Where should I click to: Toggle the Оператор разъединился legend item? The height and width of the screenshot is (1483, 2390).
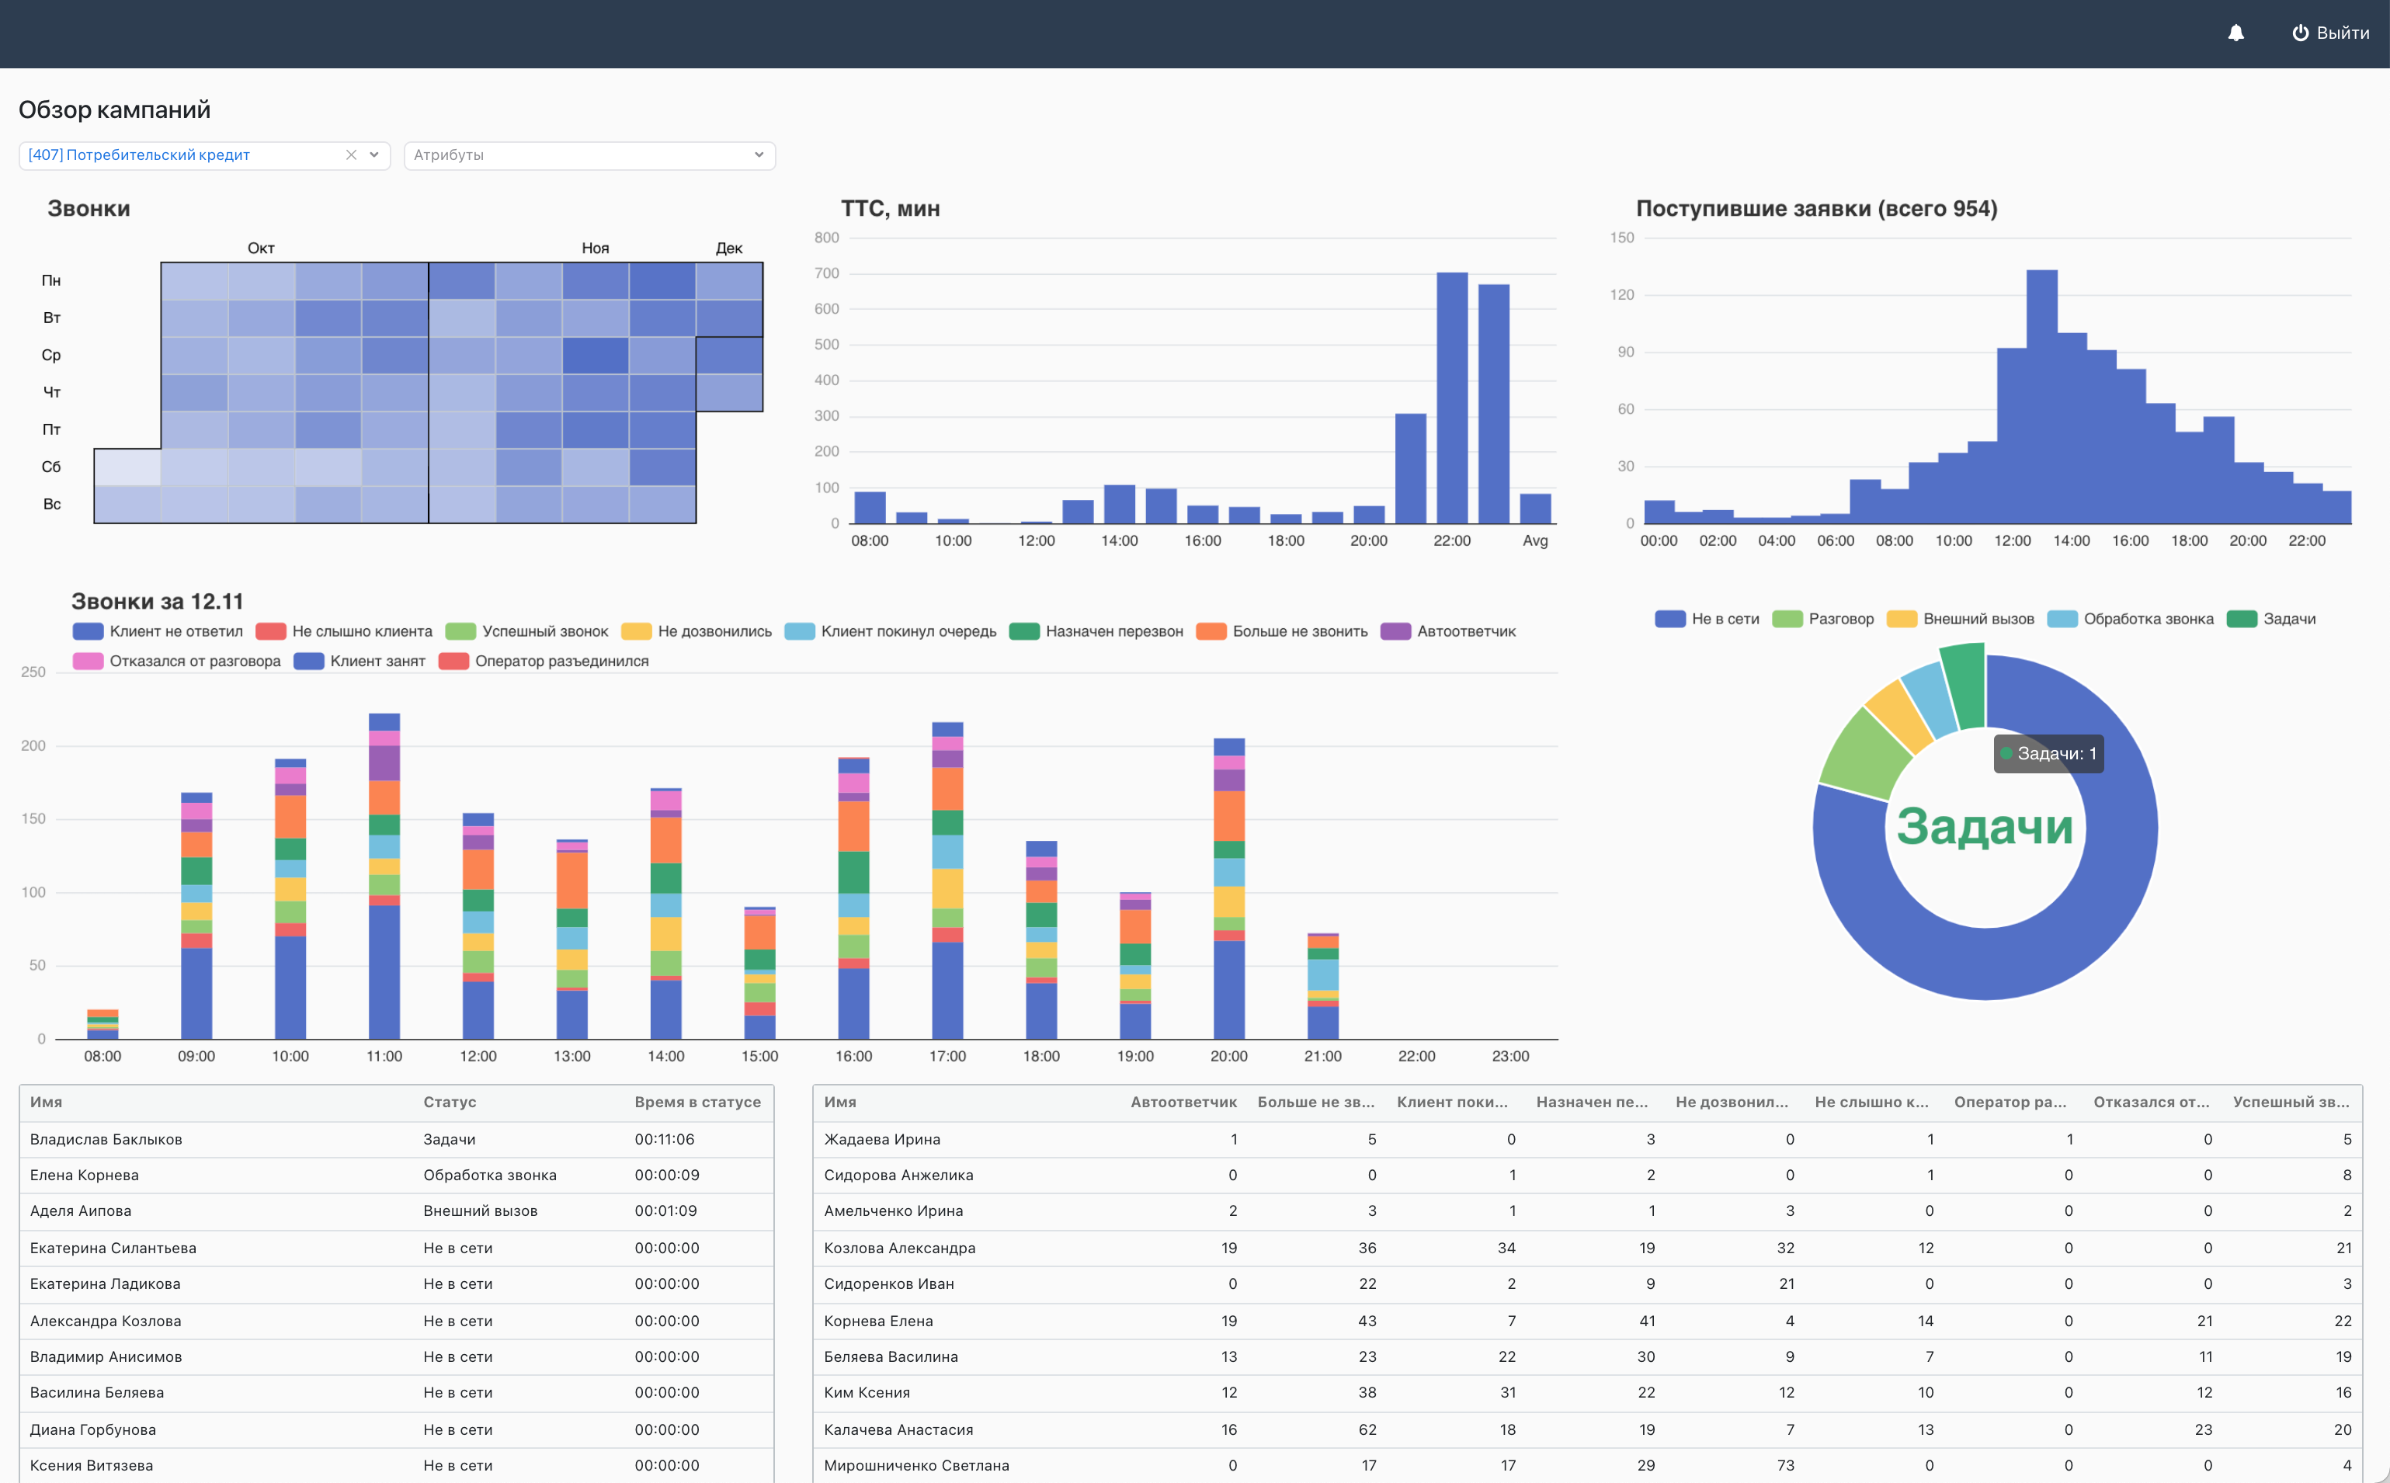(544, 661)
